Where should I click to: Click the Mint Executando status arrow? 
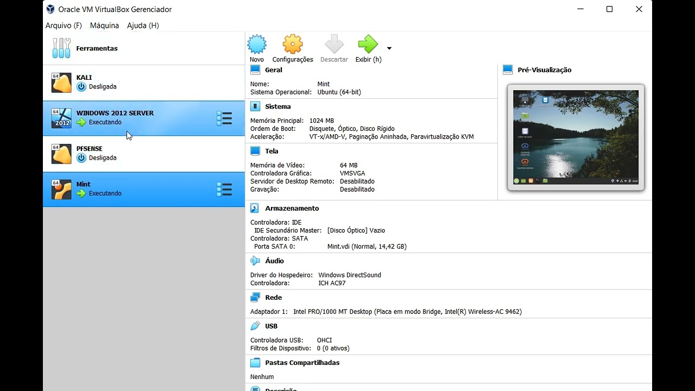[x=81, y=193]
